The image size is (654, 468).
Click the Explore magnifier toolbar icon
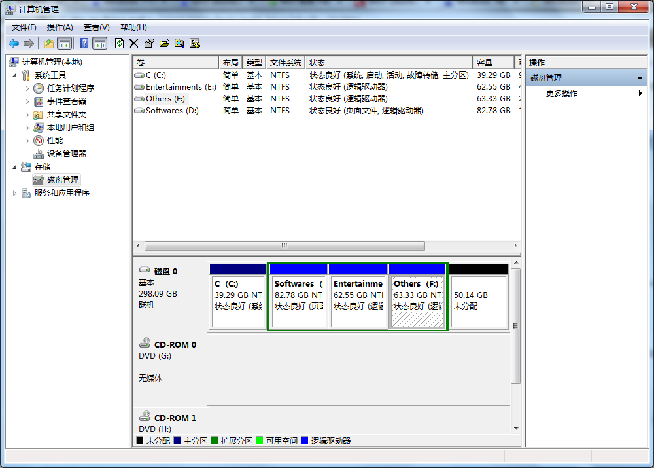(179, 43)
